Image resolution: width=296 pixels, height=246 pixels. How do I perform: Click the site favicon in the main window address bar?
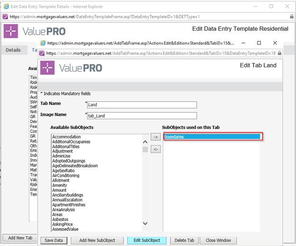pyautogui.click(x=5, y=17)
